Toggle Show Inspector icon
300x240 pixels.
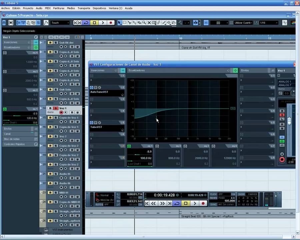pyautogui.click(x=18, y=23)
